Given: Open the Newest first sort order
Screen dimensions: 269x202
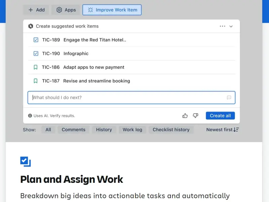Looking at the screenshot, I should tap(223, 130).
